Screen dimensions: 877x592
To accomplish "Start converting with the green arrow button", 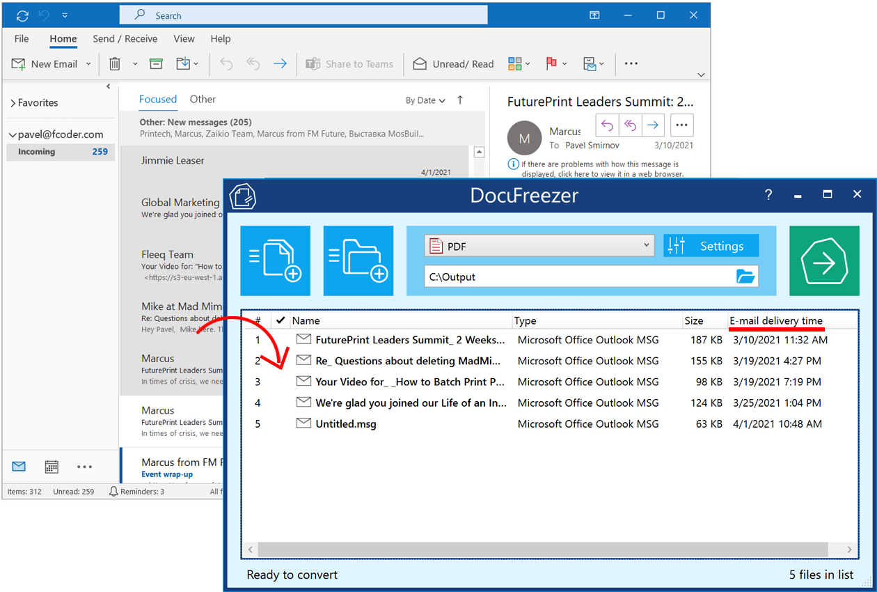I will (824, 260).
